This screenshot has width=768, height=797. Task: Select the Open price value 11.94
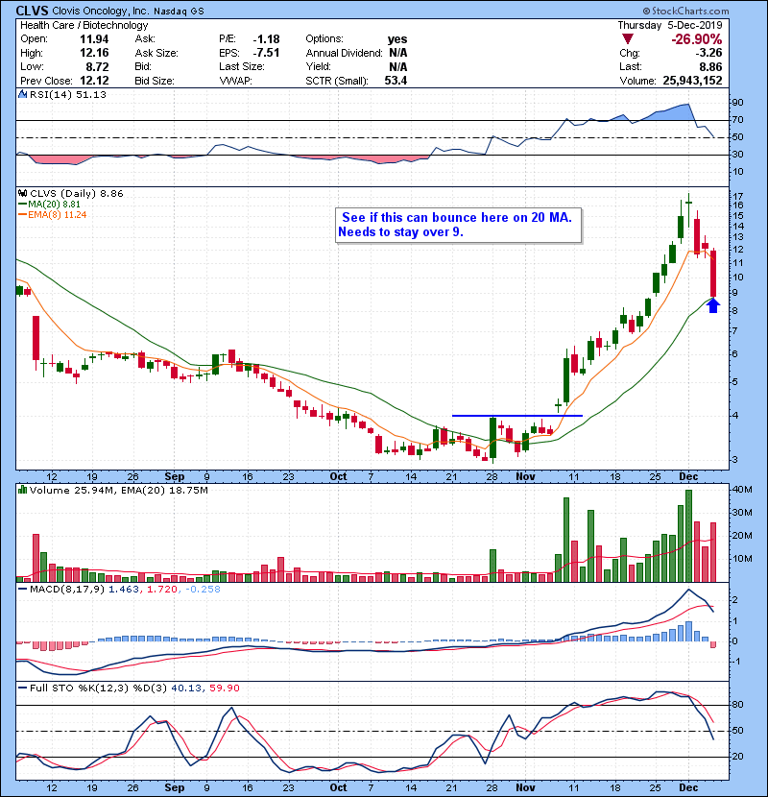[94, 39]
